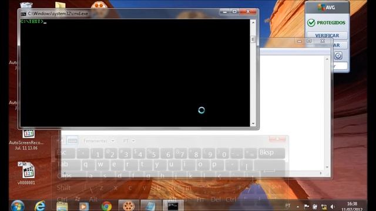376x211 pixels.
Task: Click the green PROTEGIDOS check icon
Action: tap(311, 23)
